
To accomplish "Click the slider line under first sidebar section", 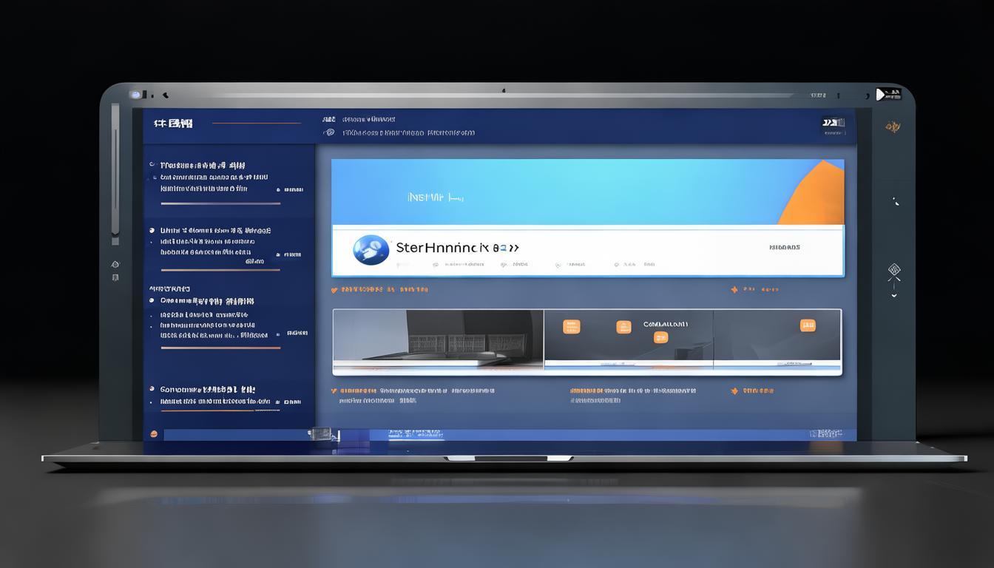I will [220, 203].
